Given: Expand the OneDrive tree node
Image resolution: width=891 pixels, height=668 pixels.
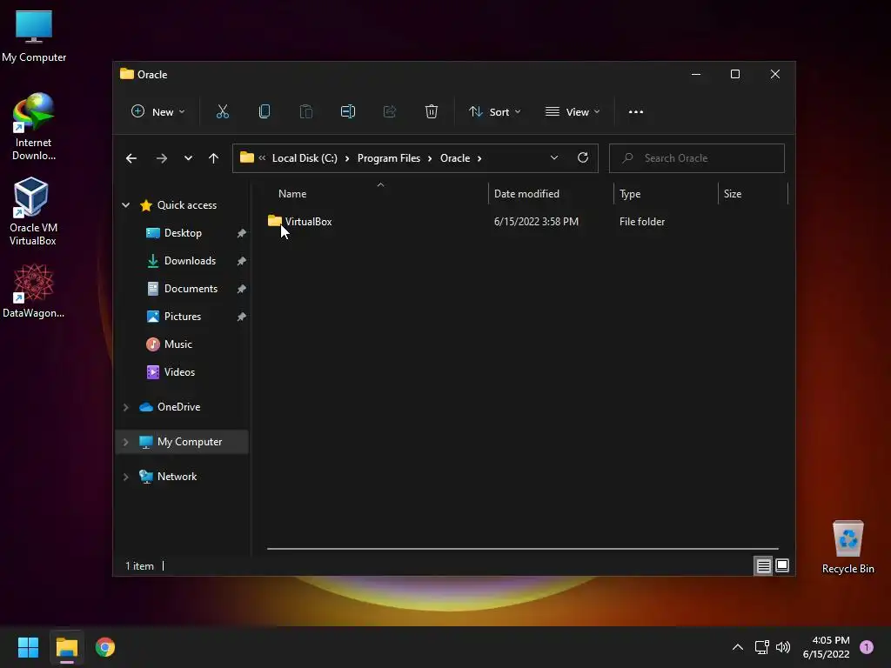Looking at the screenshot, I should 125,407.
